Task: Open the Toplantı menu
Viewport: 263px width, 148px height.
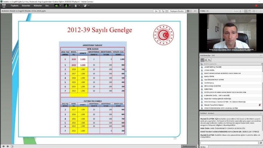Action: (x=15, y=6)
